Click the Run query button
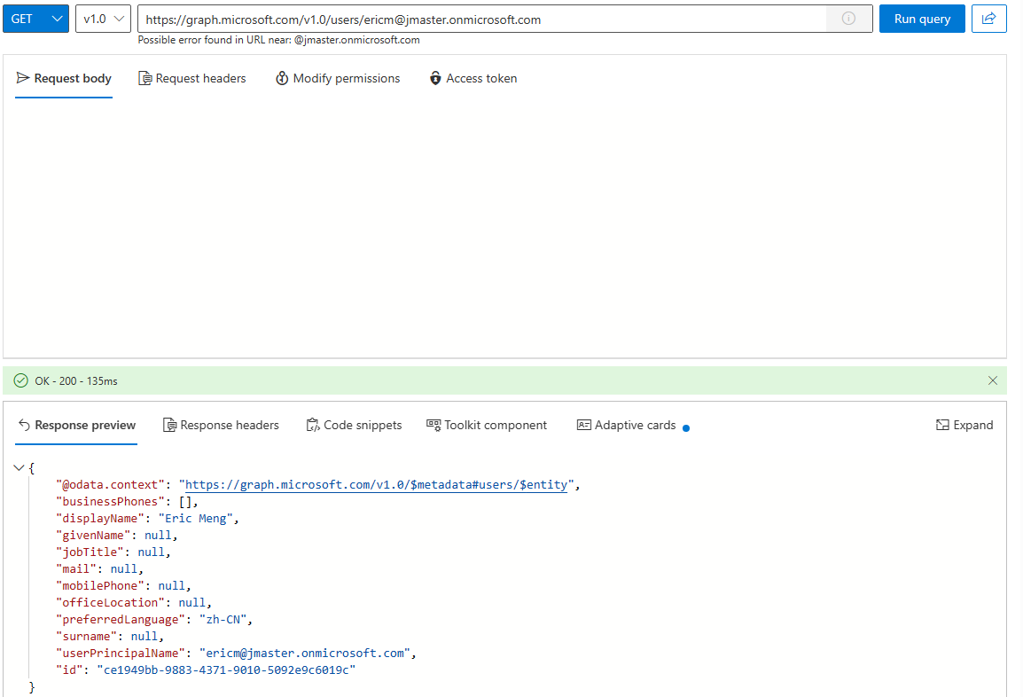Viewport: 1023px width, 697px height. click(922, 18)
